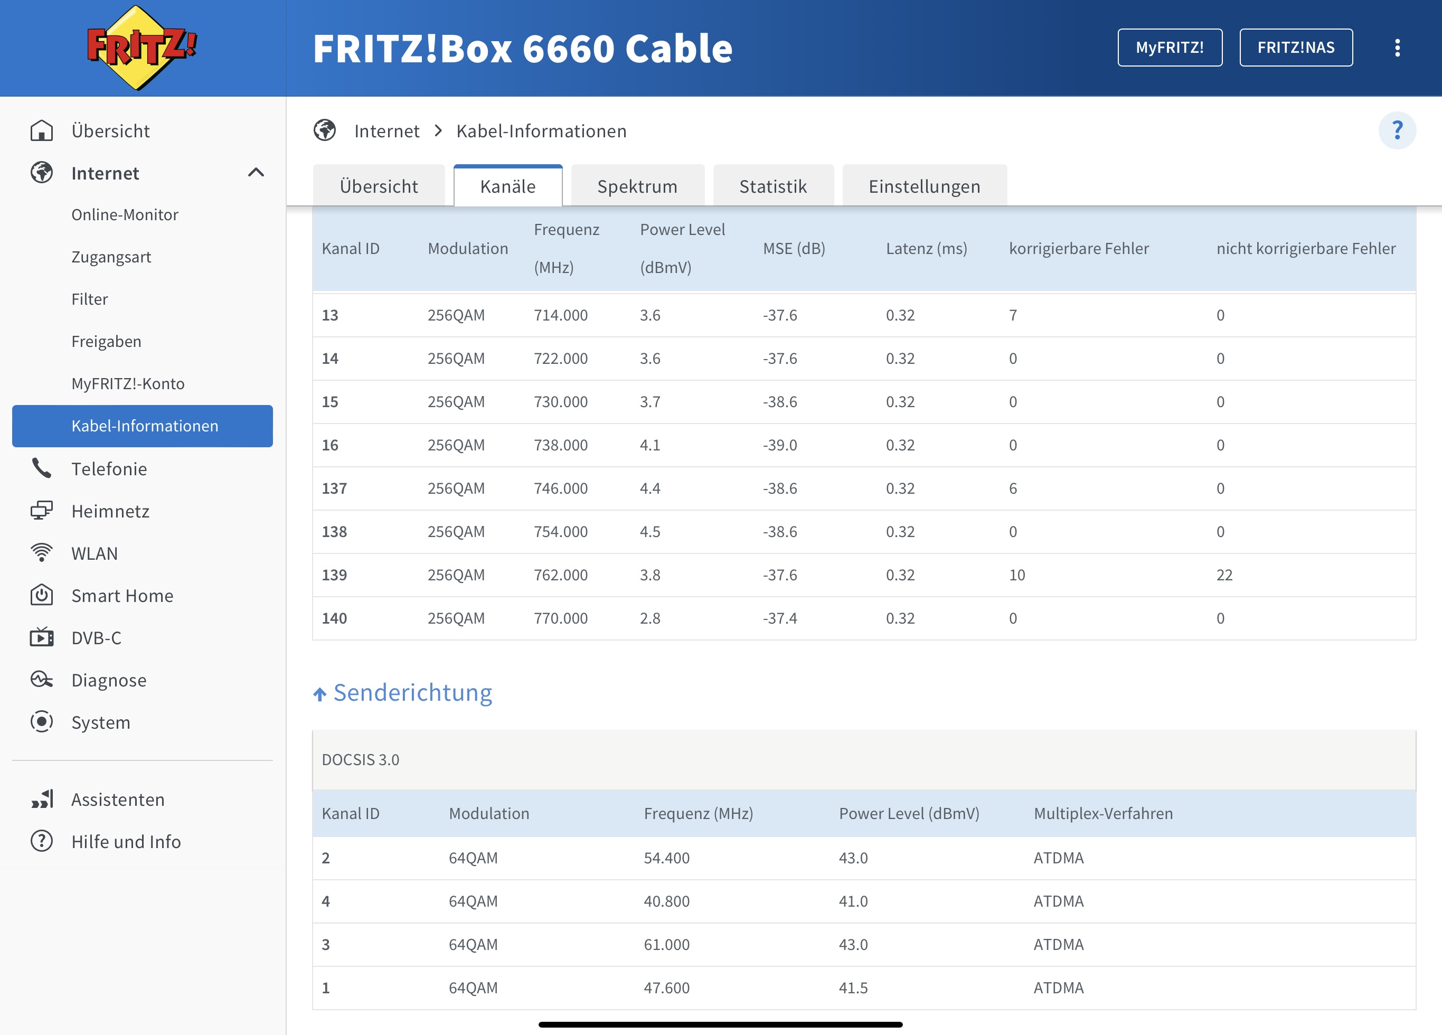This screenshot has width=1442, height=1035.
Task: Click the Heimnetz network icon
Action: click(x=41, y=511)
